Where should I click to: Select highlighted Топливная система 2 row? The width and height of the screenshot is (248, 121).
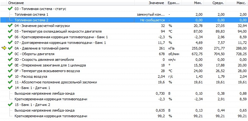click(x=124, y=20)
